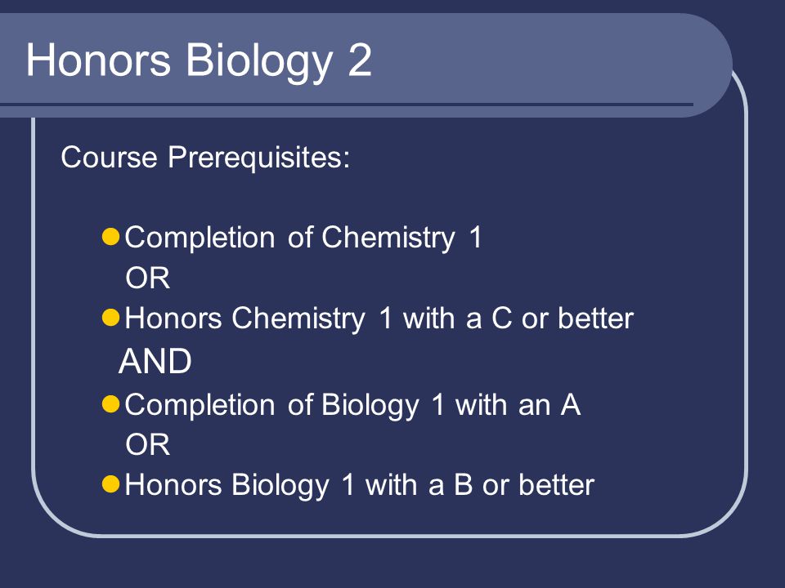Select the second OR under Biology 1

pos(148,444)
